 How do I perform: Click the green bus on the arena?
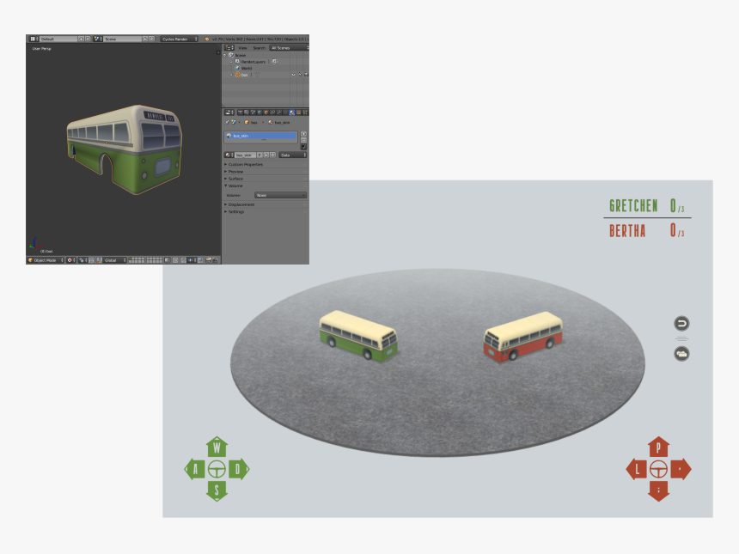[x=358, y=335]
